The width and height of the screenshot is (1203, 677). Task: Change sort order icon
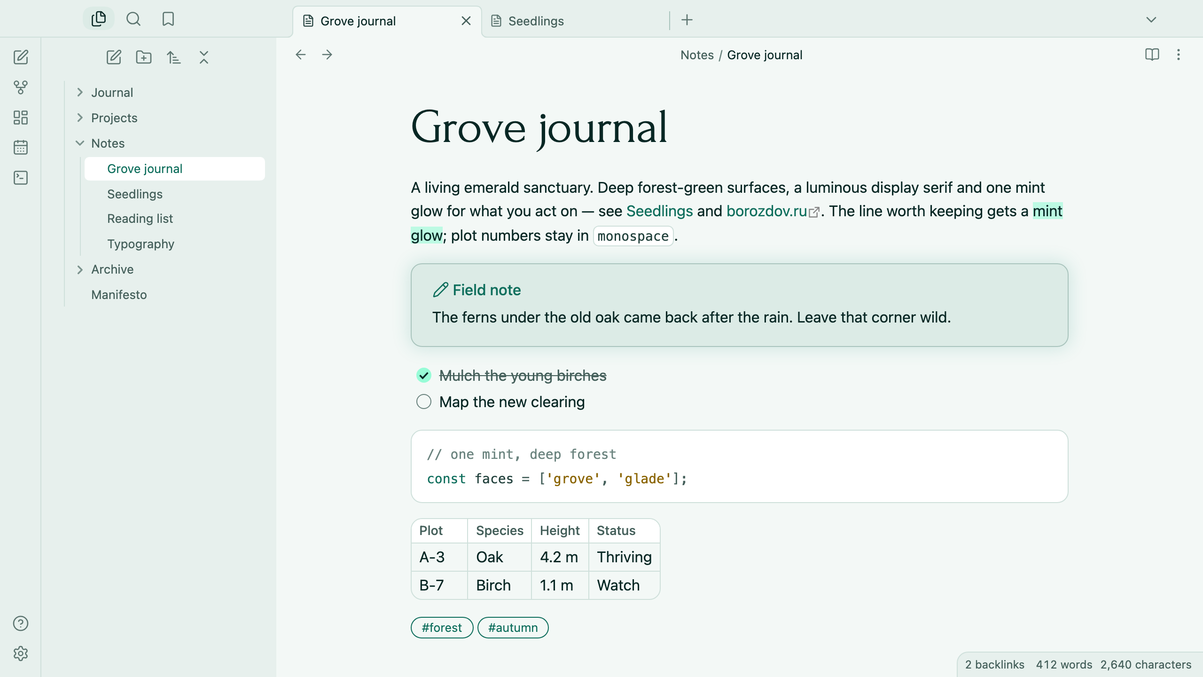tap(174, 57)
